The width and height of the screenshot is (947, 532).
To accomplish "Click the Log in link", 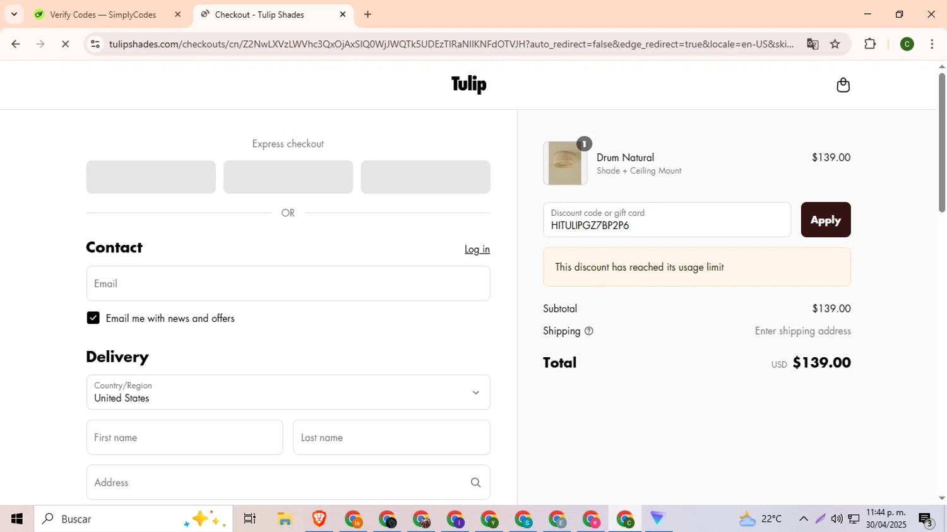I will click(477, 249).
